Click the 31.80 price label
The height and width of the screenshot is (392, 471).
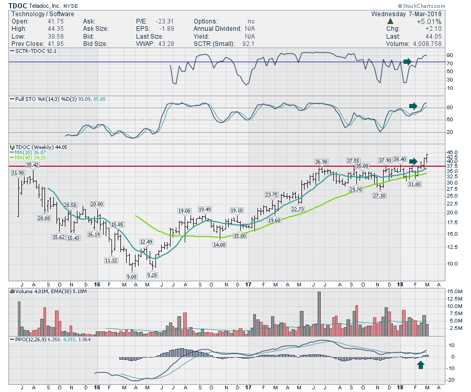click(x=414, y=184)
